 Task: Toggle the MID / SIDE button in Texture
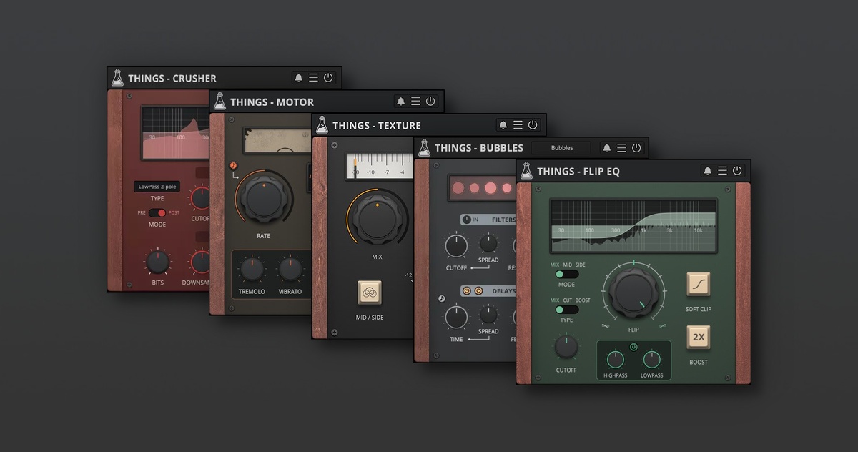370,293
